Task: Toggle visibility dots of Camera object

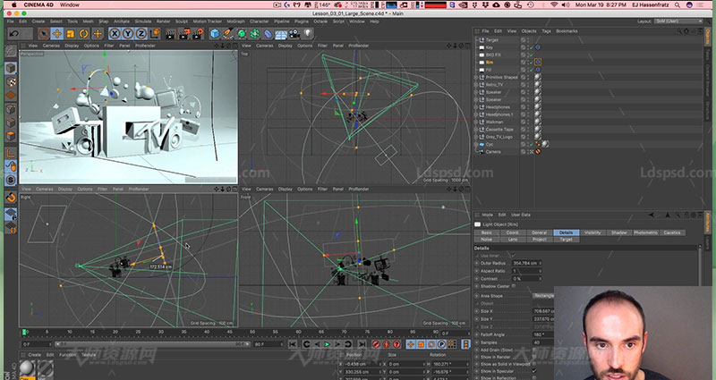Action: (x=527, y=152)
